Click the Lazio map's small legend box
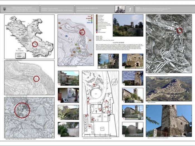Screen dimensions: 195x146 (20, 55)
